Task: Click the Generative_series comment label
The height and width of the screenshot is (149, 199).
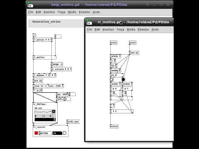Action: point(46,22)
